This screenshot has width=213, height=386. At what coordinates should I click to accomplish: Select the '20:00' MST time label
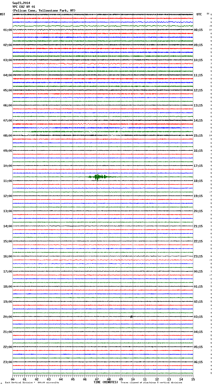tap(8, 317)
